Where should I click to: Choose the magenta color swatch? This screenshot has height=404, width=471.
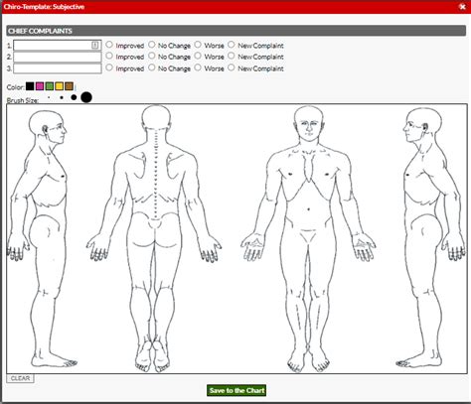[x=40, y=86]
